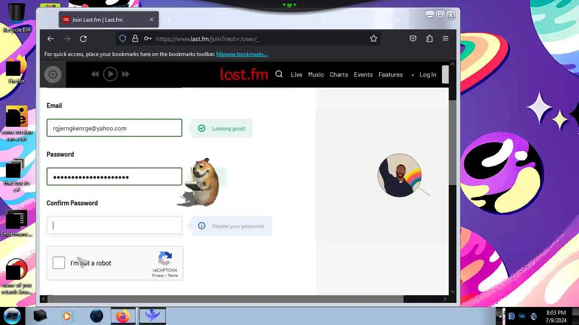The image size is (579, 325).
Task: Open Firefox desktop shortcut
Action: (16, 70)
